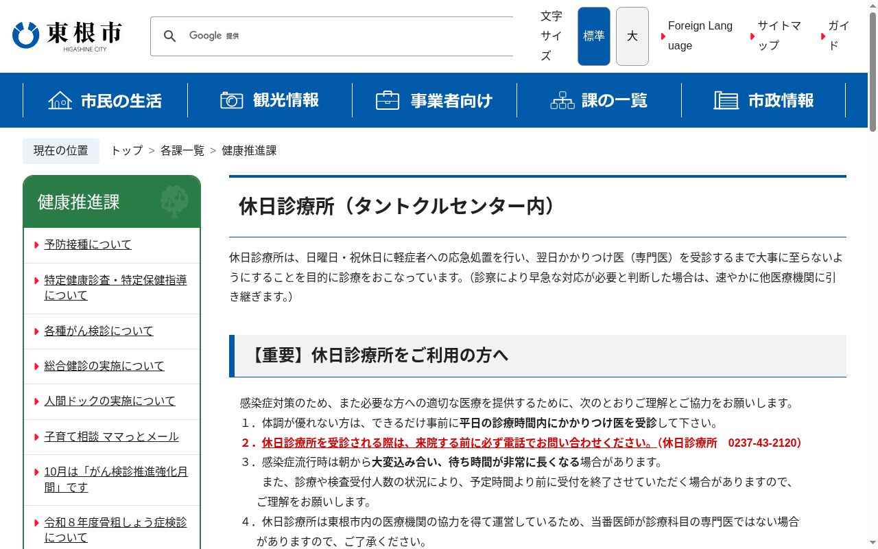Click the 現在の位置 label
This screenshot has height=549, width=878.
tap(61, 151)
